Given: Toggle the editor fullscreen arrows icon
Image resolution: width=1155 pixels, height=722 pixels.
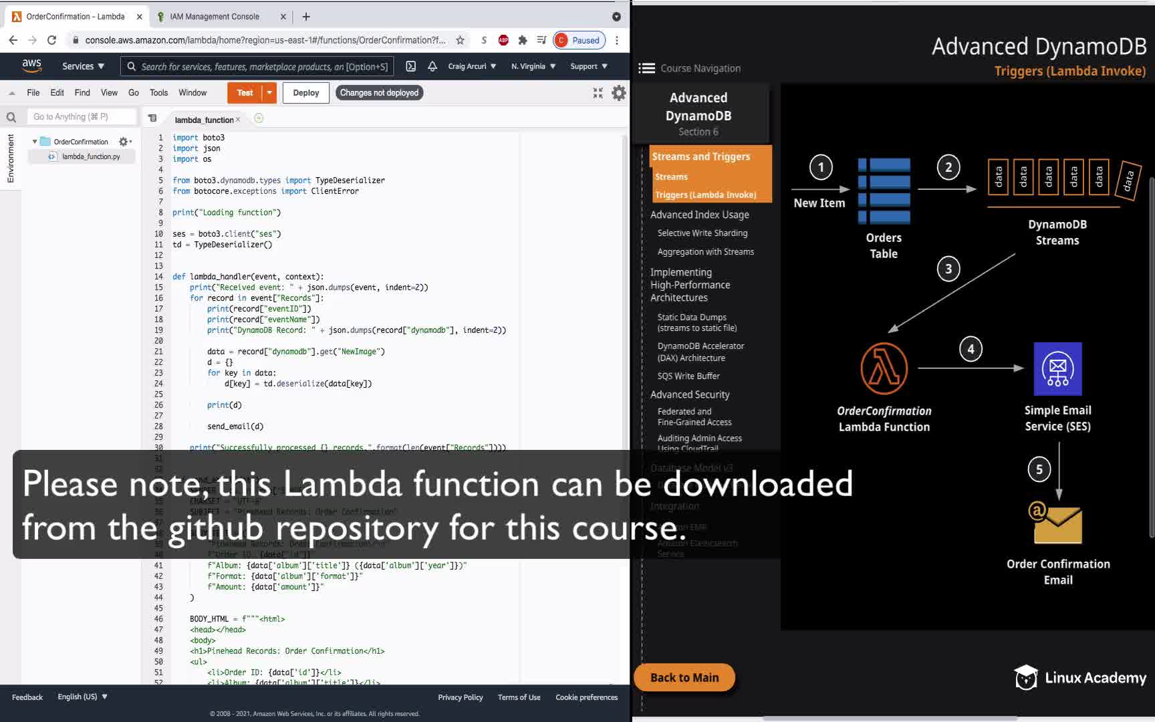Looking at the screenshot, I should click(598, 93).
